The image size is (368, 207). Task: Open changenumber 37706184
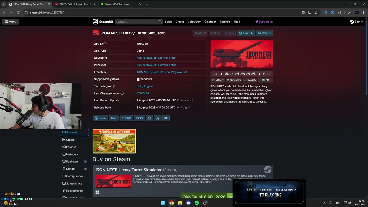[x=143, y=93]
